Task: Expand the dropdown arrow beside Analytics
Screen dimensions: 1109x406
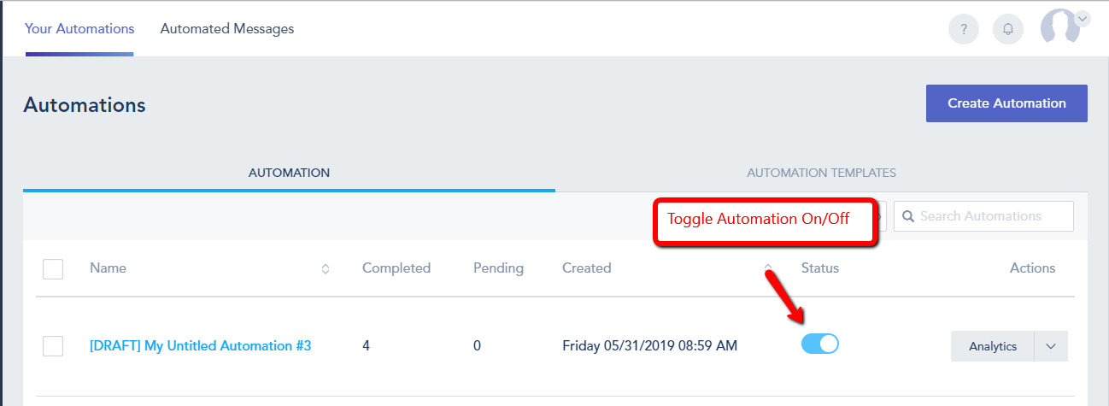Action: click(x=1051, y=346)
